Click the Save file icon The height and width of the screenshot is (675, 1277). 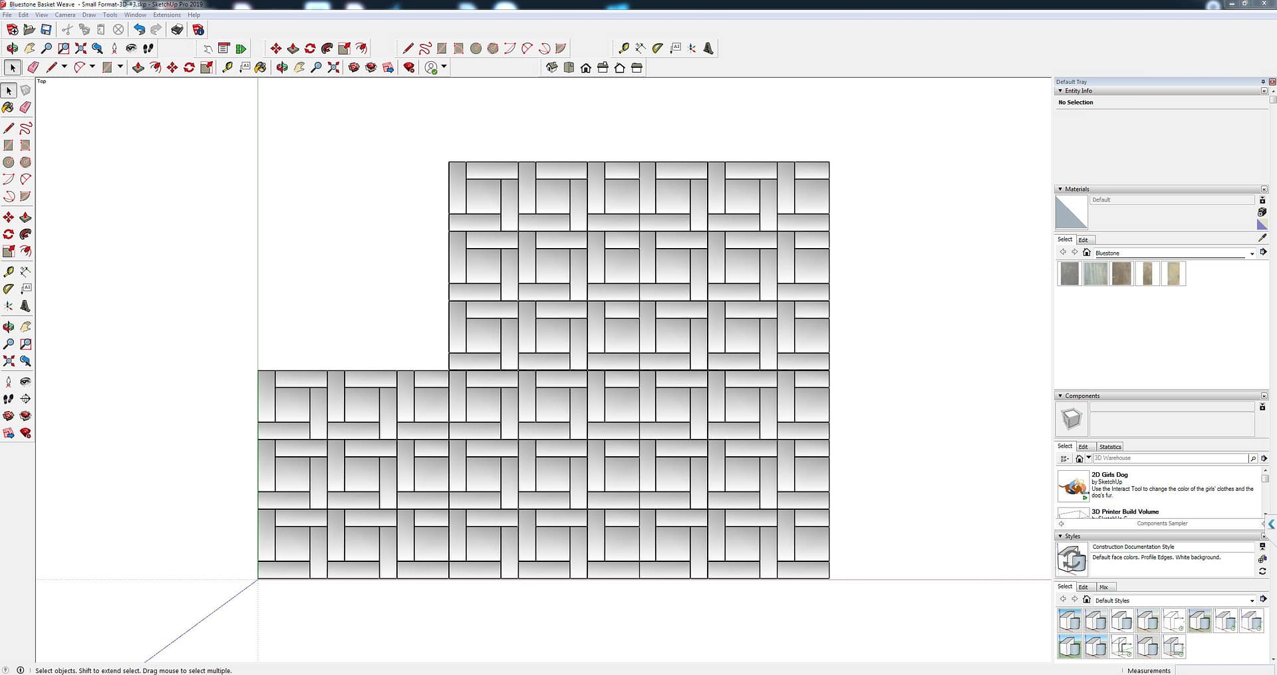click(46, 29)
